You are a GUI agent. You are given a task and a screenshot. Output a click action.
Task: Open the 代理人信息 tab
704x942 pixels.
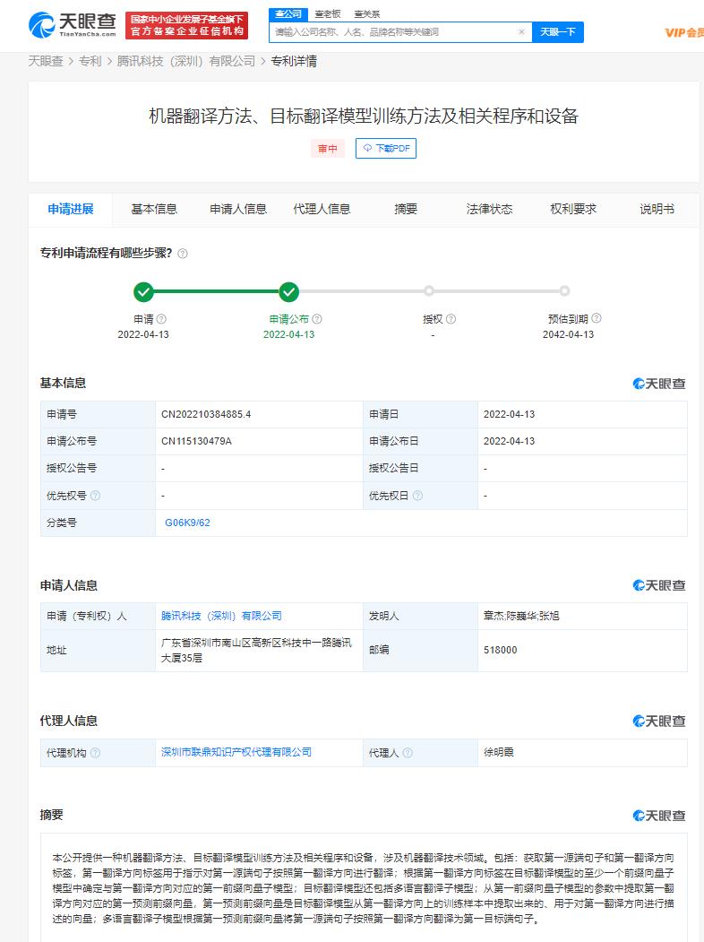coord(322,209)
